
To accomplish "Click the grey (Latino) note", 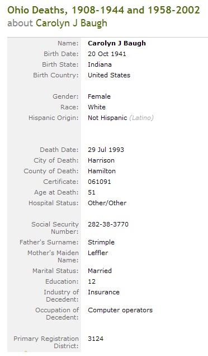I will [141, 118].
